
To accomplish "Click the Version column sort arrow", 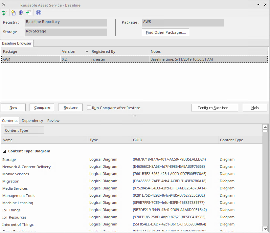I will pos(87,51).
